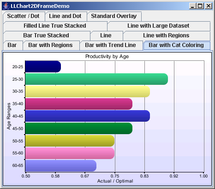
Task: Minimize the LLChart2DFrameDemo window
Action: pyautogui.click(x=192, y=6)
